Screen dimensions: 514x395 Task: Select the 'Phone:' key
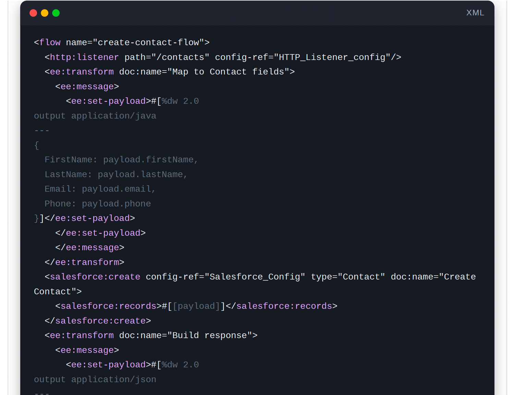pyautogui.click(x=60, y=204)
